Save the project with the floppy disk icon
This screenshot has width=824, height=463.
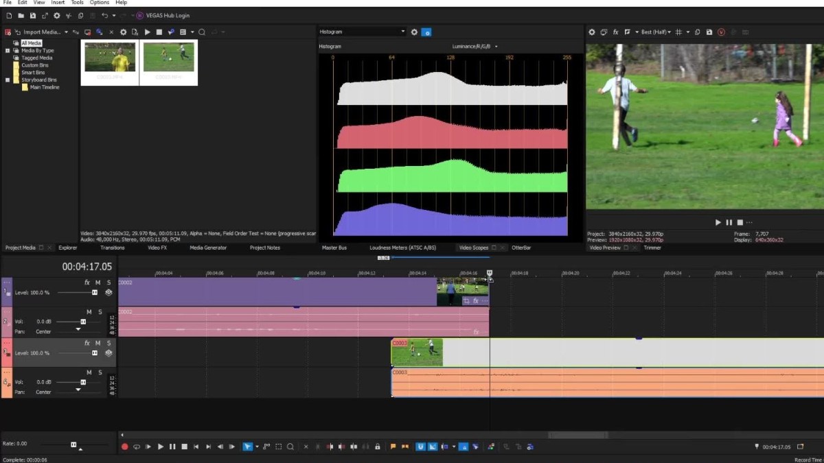coord(32,15)
